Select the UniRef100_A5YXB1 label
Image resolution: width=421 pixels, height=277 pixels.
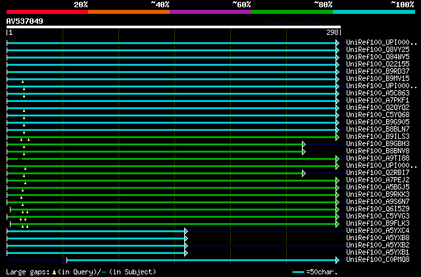click(x=378, y=253)
